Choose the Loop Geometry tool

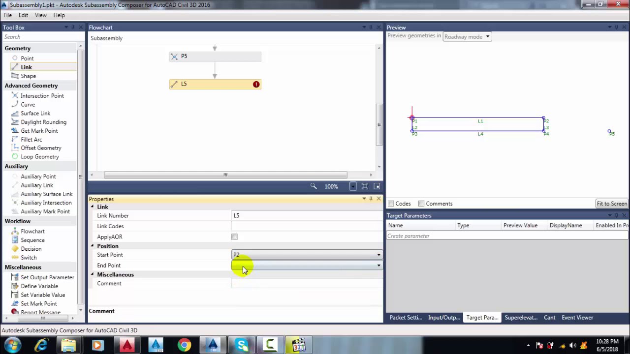coord(39,157)
